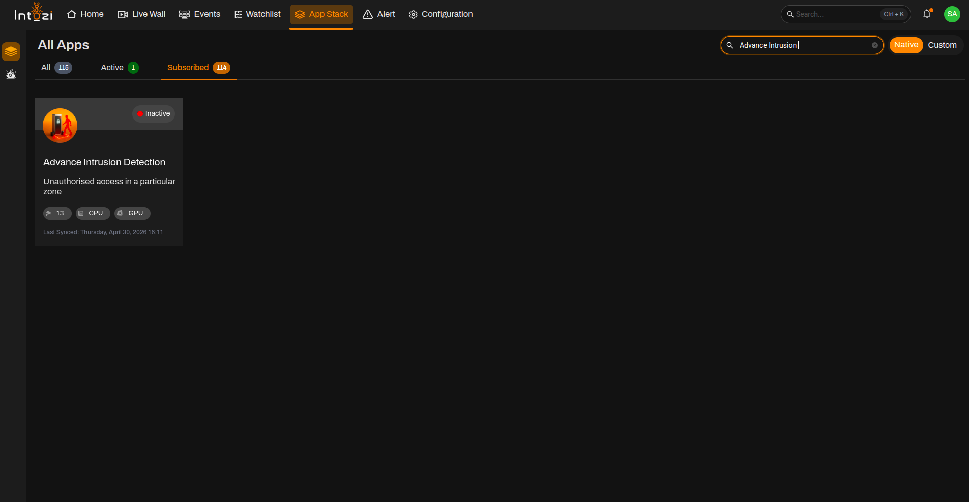Open the Watchlist section
This screenshot has width=969, height=502.
click(257, 14)
